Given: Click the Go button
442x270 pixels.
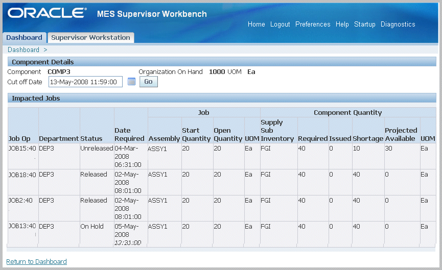Looking at the screenshot, I should 149,82.
